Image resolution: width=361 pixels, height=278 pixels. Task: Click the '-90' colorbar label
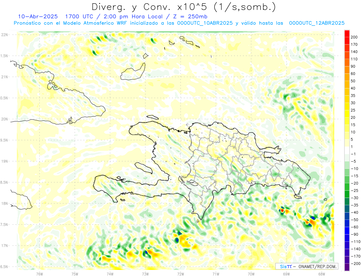coord(355,234)
